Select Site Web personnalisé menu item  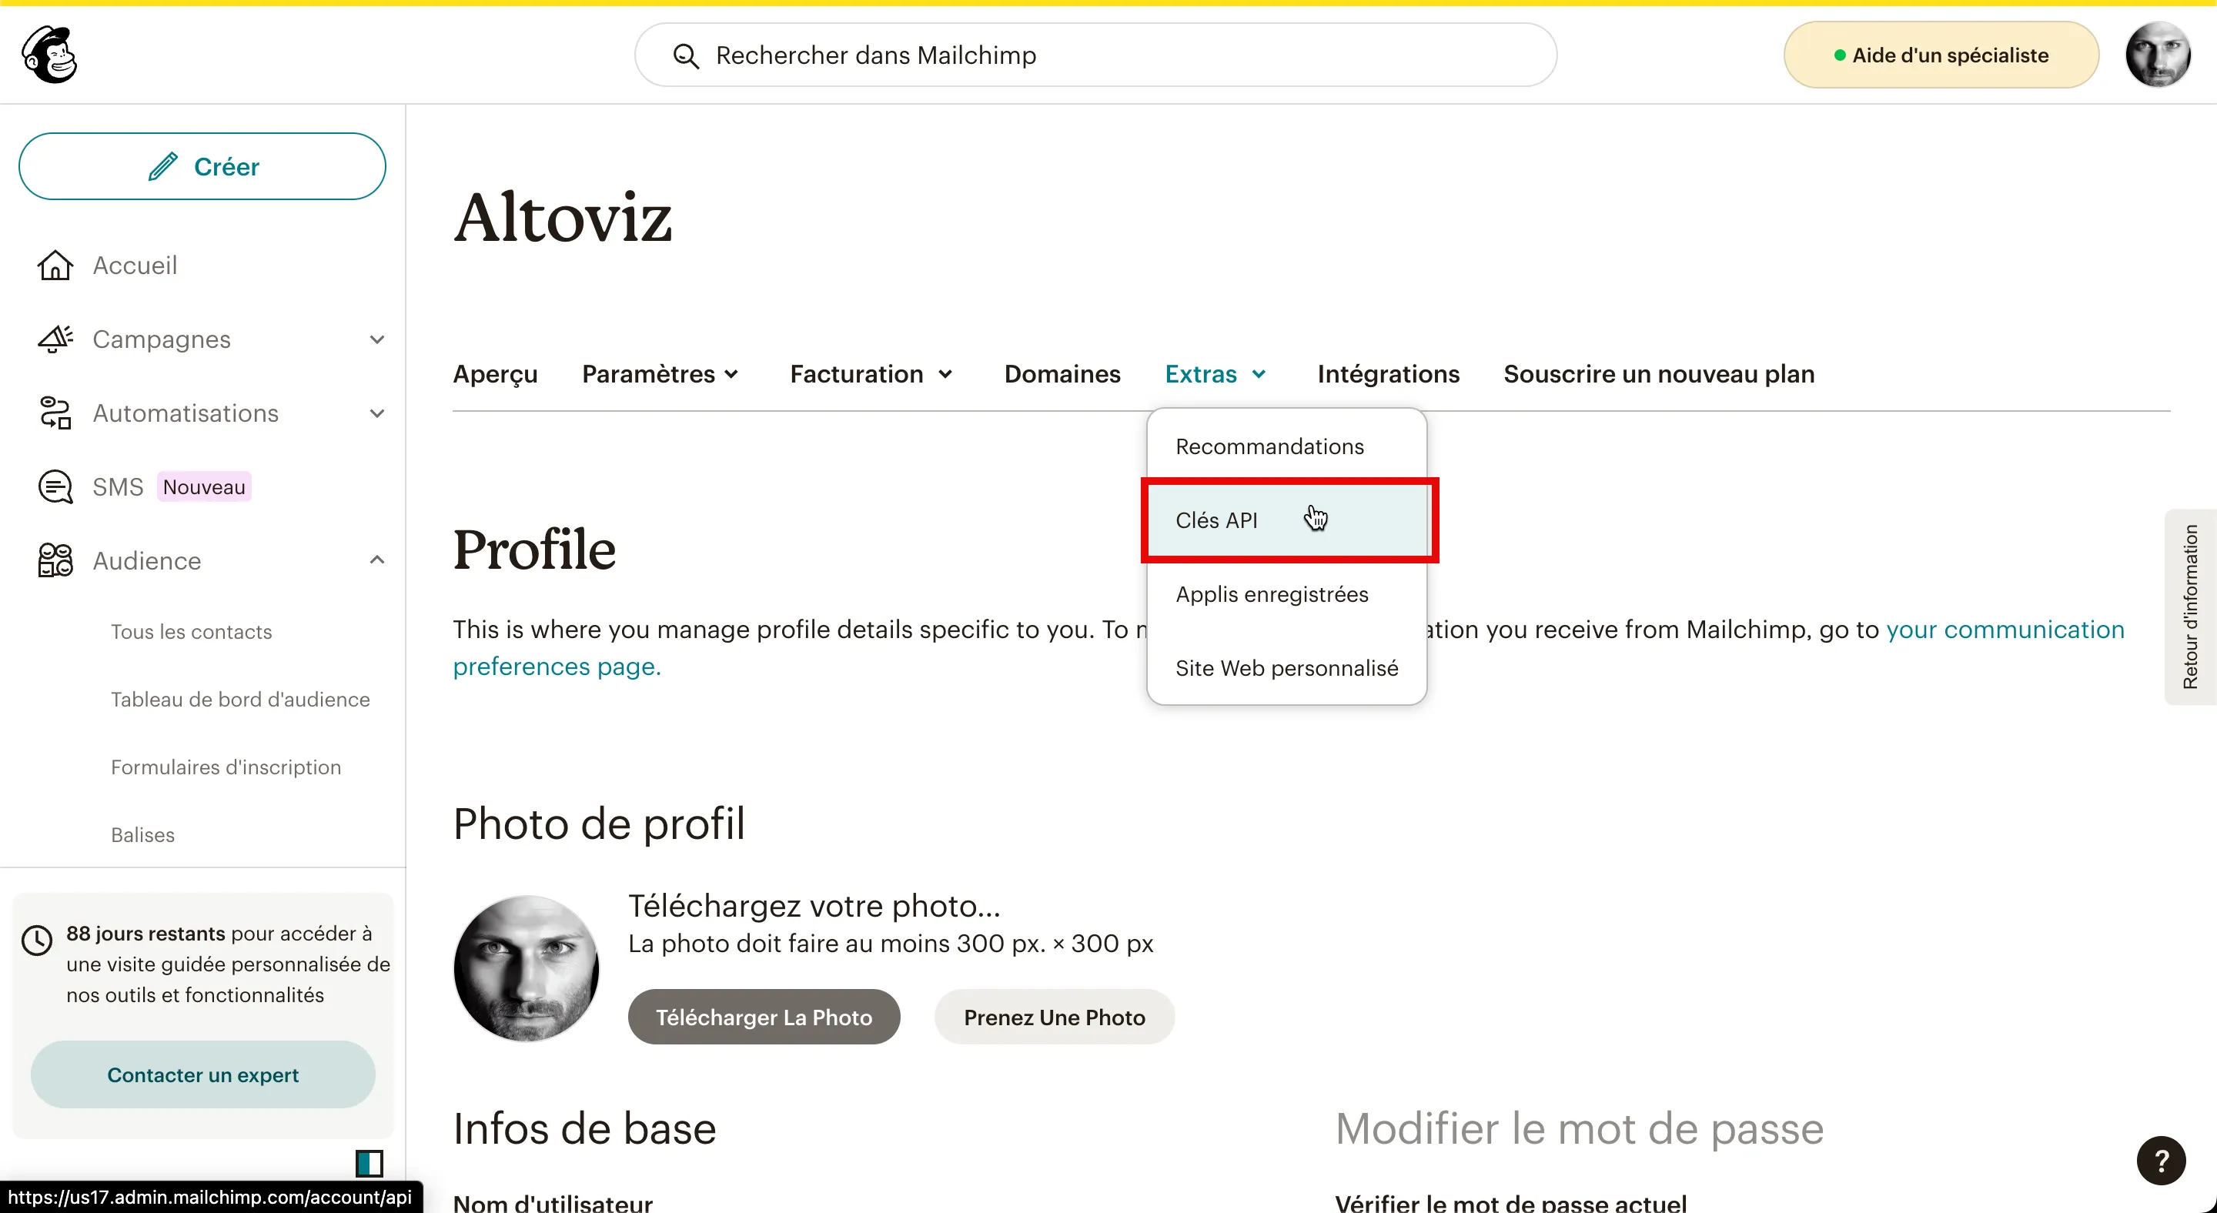[1286, 668]
